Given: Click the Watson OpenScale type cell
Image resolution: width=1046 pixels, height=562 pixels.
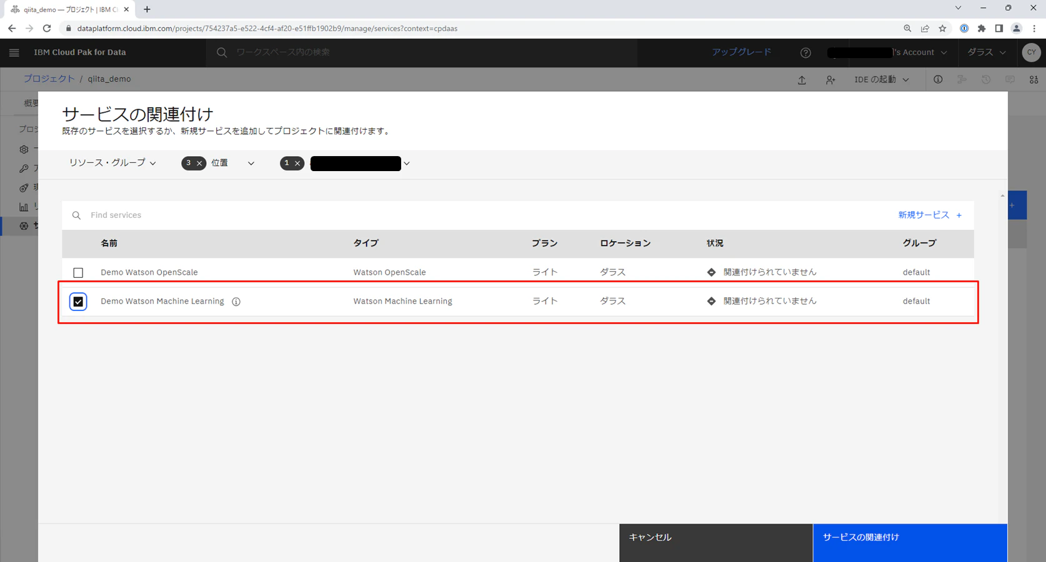Looking at the screenshot, I should click(389, 272).
